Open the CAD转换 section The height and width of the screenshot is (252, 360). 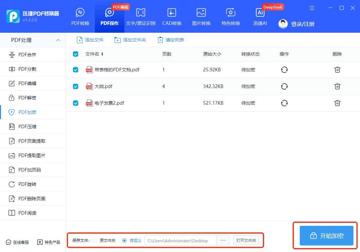(171, 17)
